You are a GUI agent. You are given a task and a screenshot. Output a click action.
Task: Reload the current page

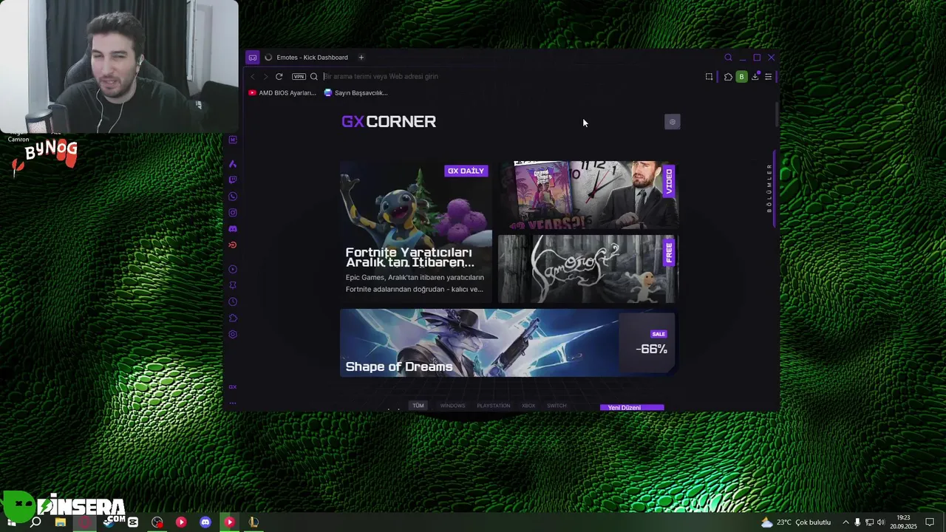click(x=279, y=77)
